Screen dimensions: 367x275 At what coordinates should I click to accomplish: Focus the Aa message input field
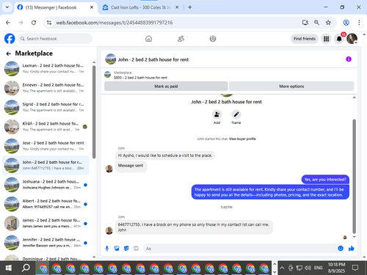(x=240, y=249)
